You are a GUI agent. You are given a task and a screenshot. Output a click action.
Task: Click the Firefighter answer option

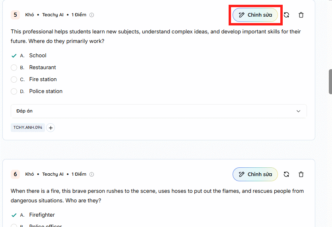pyautogui.click(x=42, y=215)
